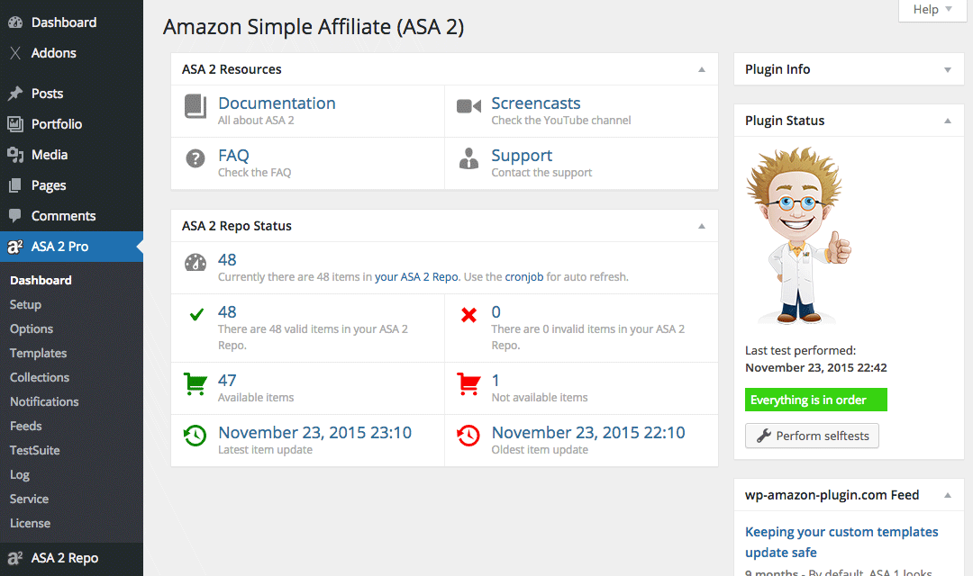Open TestSuite in sidebar
The image size is (973, 576).
35,450
